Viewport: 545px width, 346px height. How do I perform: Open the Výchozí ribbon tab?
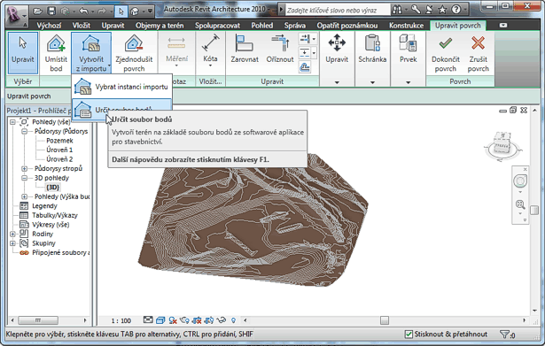(49, 26)
